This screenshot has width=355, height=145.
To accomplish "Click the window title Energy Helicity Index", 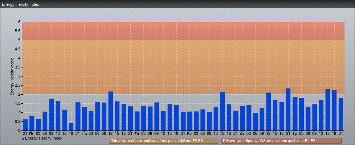I will [x=20, y=5].
